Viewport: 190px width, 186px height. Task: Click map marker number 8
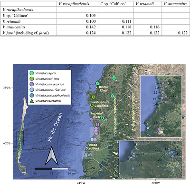click(97, 124)
